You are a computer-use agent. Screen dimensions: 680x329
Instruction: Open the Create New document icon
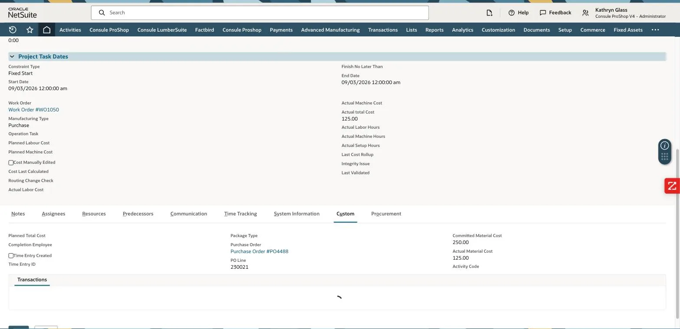489,13
